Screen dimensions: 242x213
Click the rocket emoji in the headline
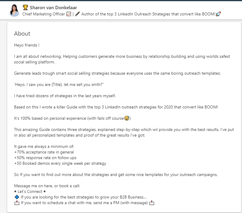pyautogui.click(x=218, y=14)
